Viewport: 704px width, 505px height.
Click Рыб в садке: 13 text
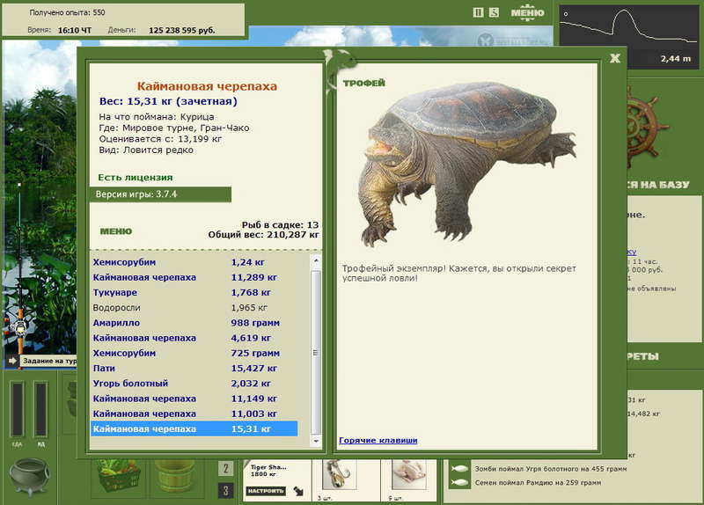tap(280, 225)
